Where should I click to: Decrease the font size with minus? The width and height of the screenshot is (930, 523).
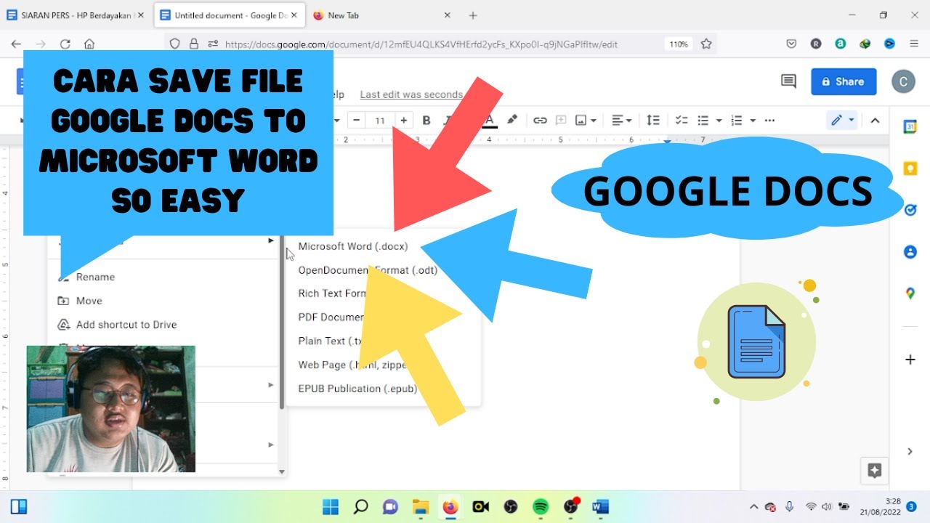357,121
